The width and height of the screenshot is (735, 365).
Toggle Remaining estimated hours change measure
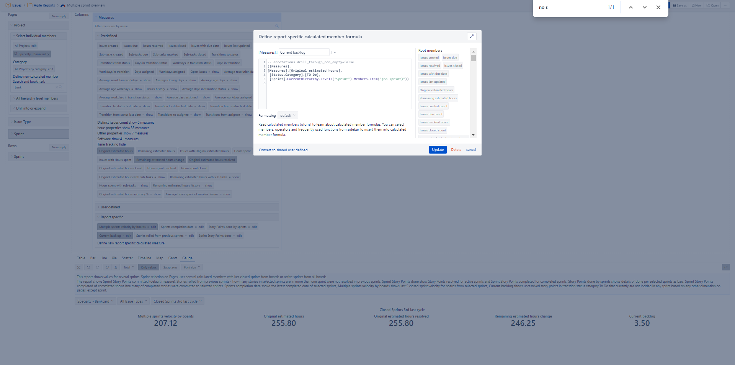160,160
